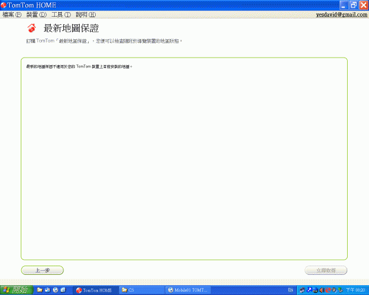The image size is (369, 295).
Task: Click the EN language bar indicator
Action: coord(291,290)
